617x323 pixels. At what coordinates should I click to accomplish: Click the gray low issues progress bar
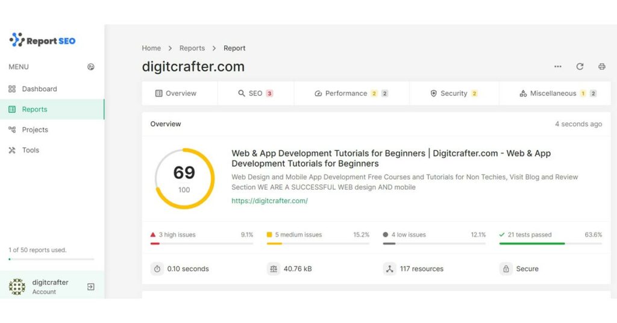point(434,244)
